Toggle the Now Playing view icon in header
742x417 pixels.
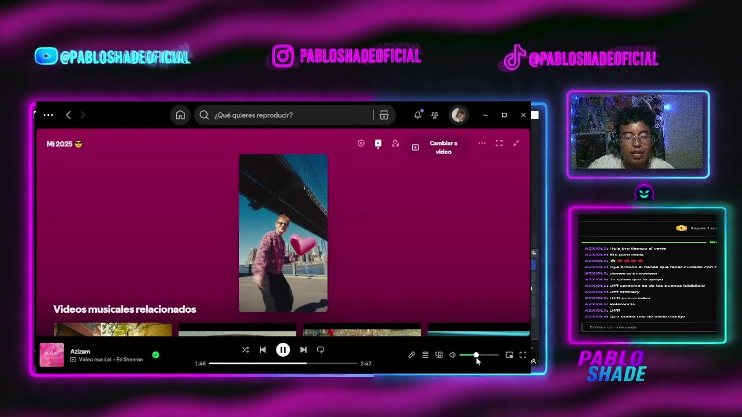pyautogui.click(x=378, y=143)
